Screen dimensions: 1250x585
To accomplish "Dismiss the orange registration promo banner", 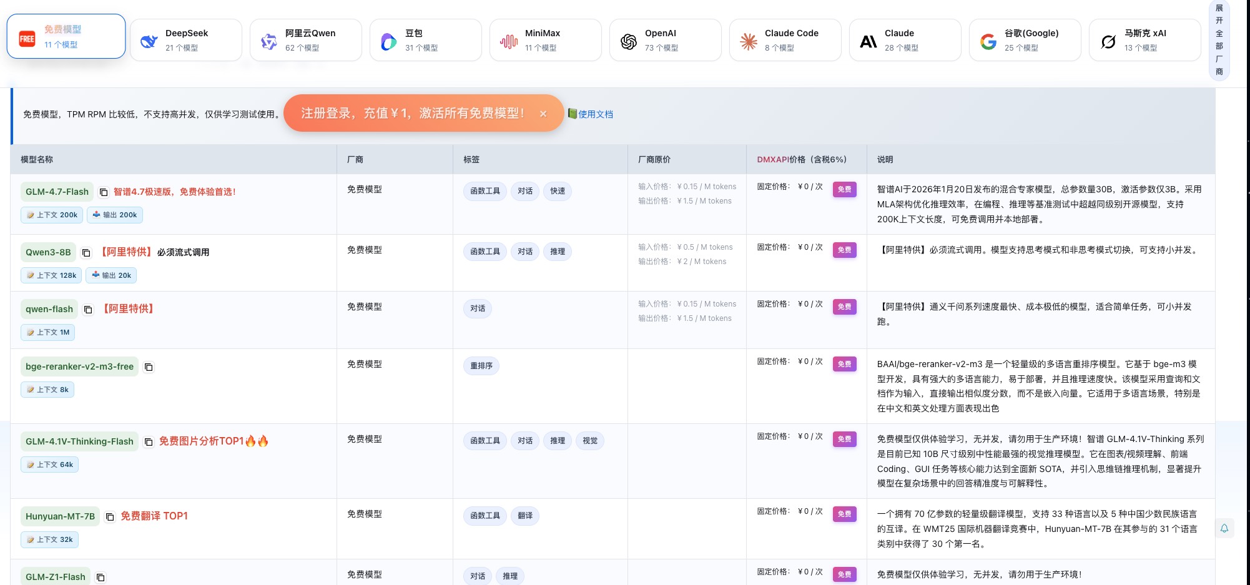I will tap(543, 114).
